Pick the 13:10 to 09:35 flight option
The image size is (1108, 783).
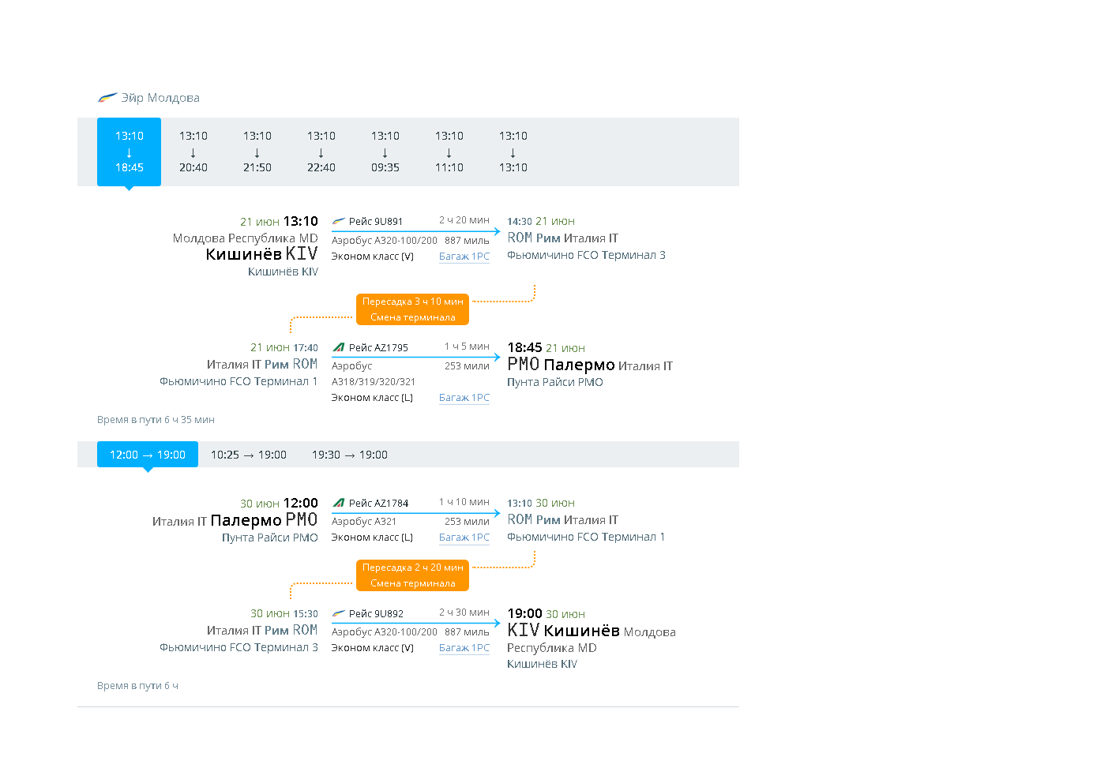(x=385, y=152)
